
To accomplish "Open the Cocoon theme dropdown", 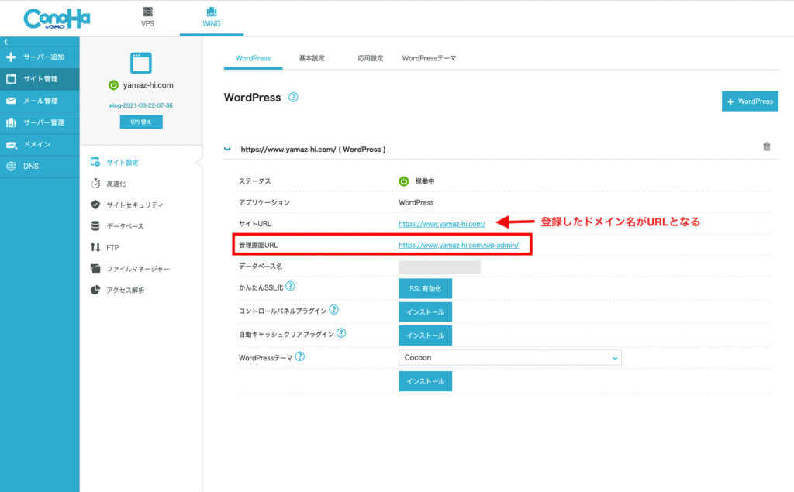I will [510, 357].
